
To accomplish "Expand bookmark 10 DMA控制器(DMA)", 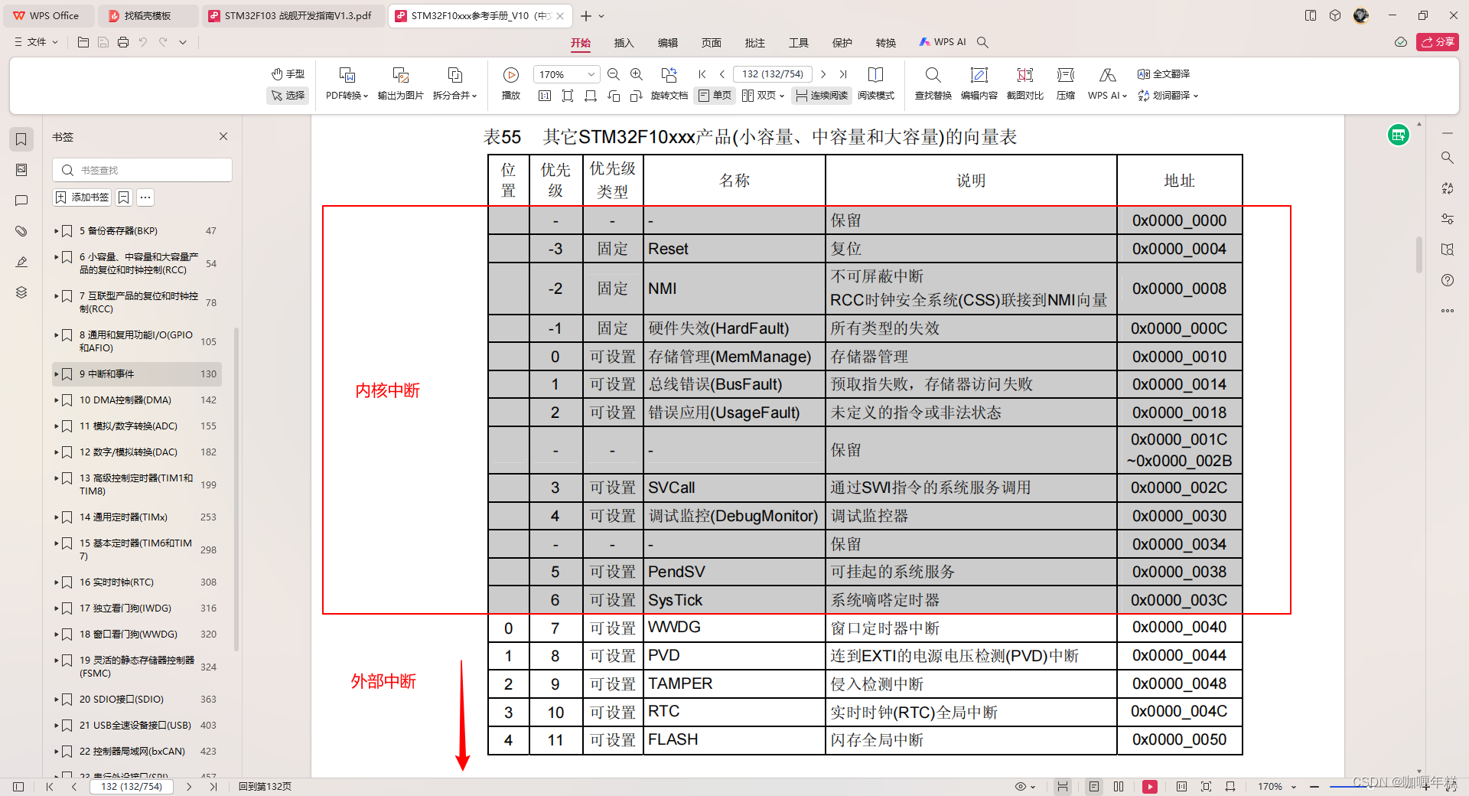I will coord(57,400).
